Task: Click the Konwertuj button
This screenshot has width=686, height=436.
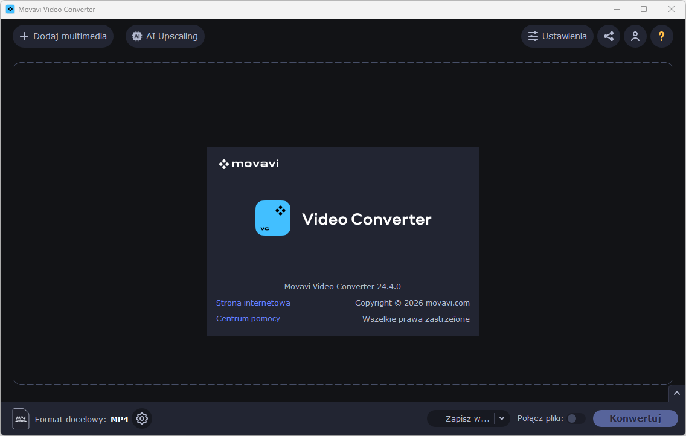Action: 635,418
